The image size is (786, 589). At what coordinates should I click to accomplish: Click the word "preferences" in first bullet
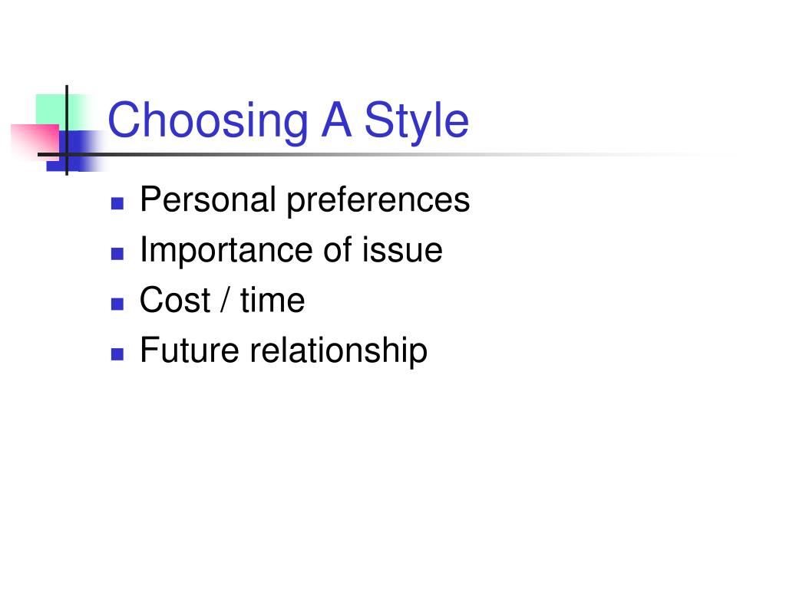(378, 202)
